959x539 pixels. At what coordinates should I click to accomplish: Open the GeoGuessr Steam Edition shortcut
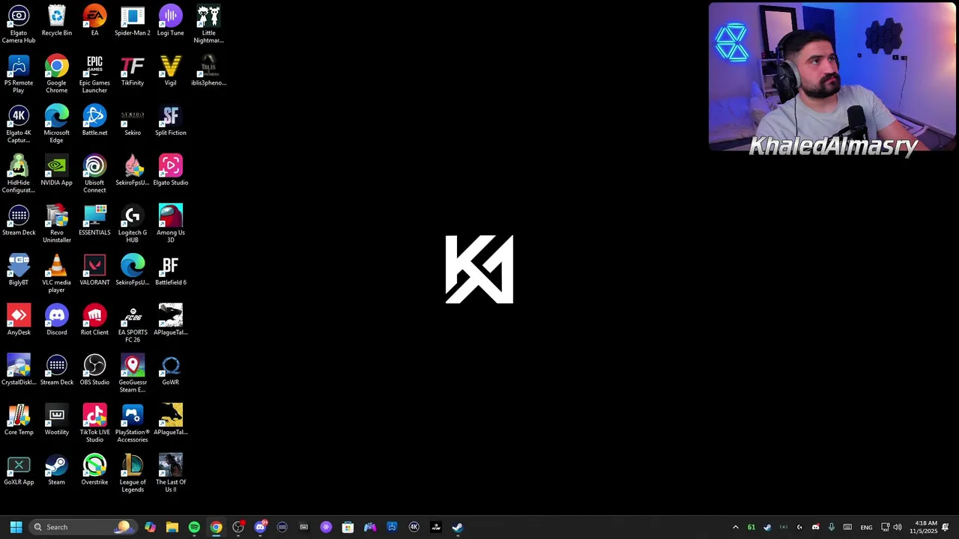(x=133, y=374)
